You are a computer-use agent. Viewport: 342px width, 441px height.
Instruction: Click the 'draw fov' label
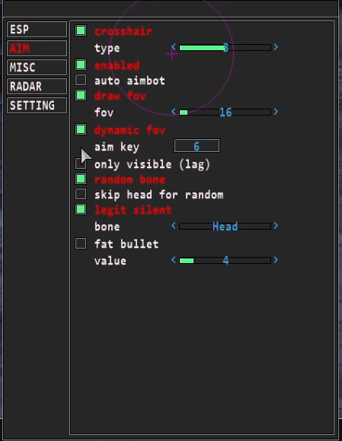coord(120,96)
